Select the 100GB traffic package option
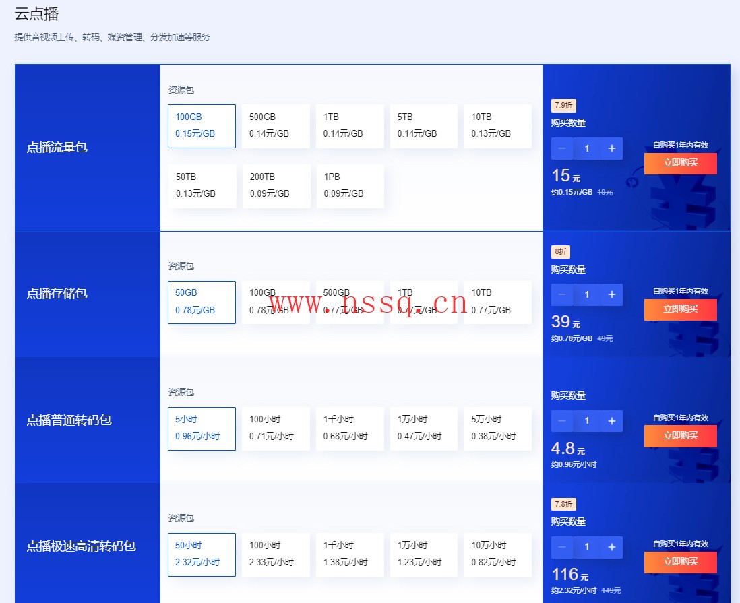This screenshot has height=603, width=740. [x=202, y=126]
